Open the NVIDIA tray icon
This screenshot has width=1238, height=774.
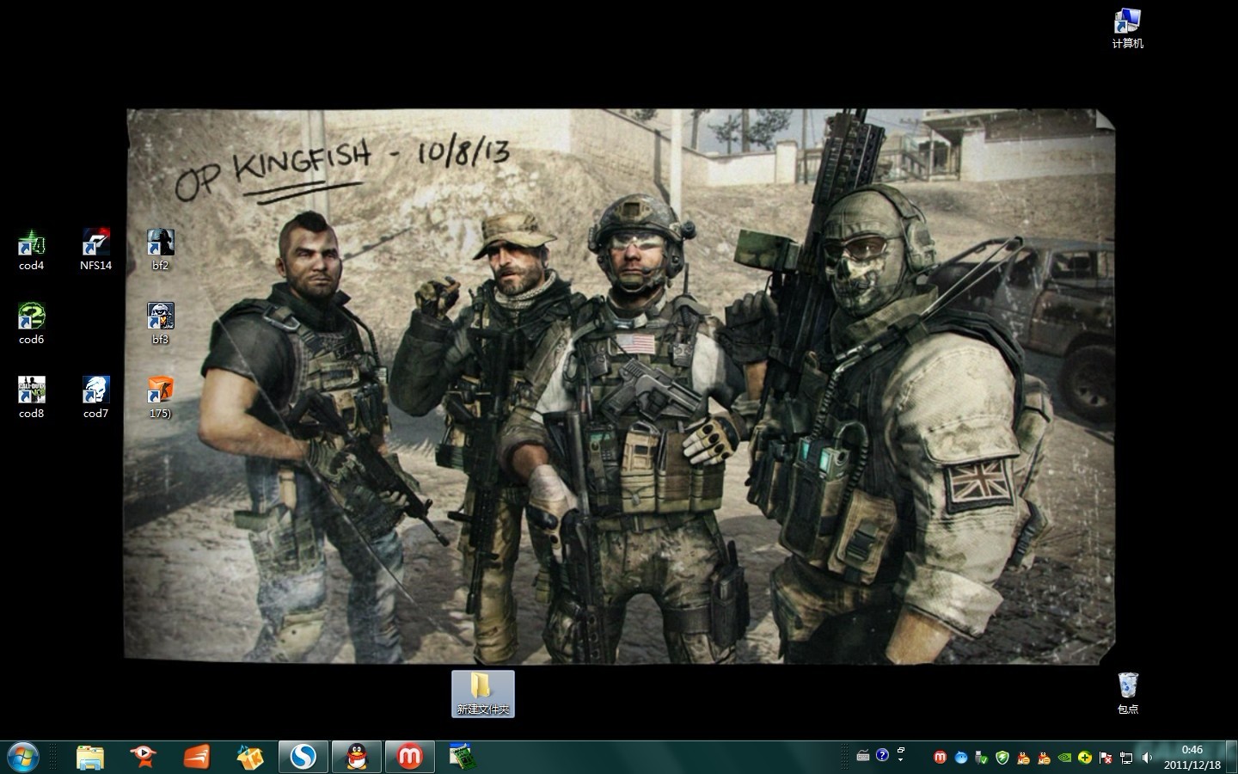[x=1064, y=758]
